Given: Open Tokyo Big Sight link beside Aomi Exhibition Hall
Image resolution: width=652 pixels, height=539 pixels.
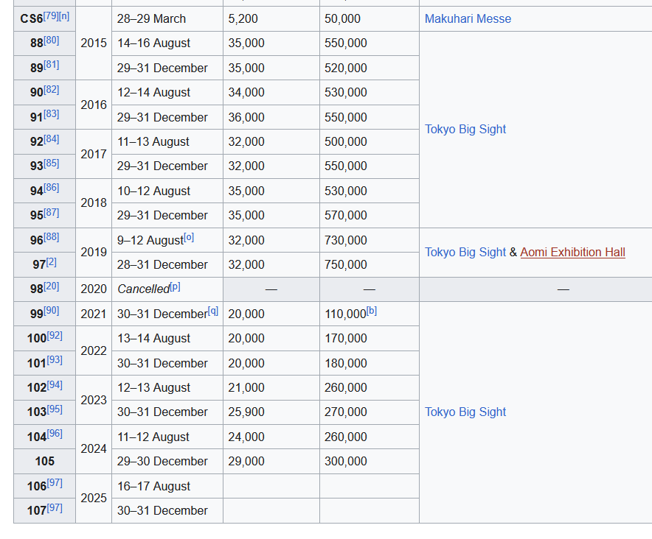Looking at the screenshot, I should point(465,252).
